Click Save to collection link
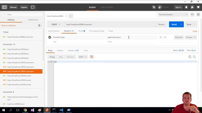 coord(9,25)
